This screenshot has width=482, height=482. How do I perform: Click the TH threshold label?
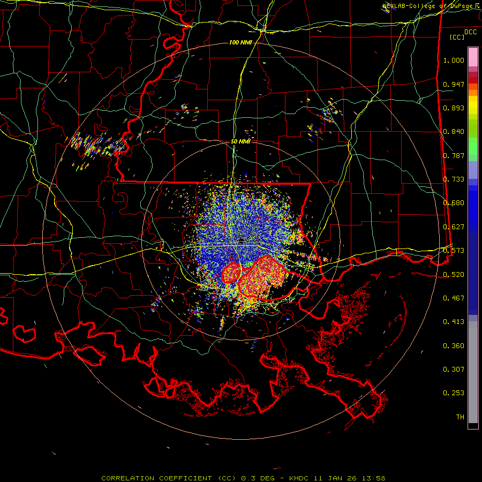tap(460, 417)
